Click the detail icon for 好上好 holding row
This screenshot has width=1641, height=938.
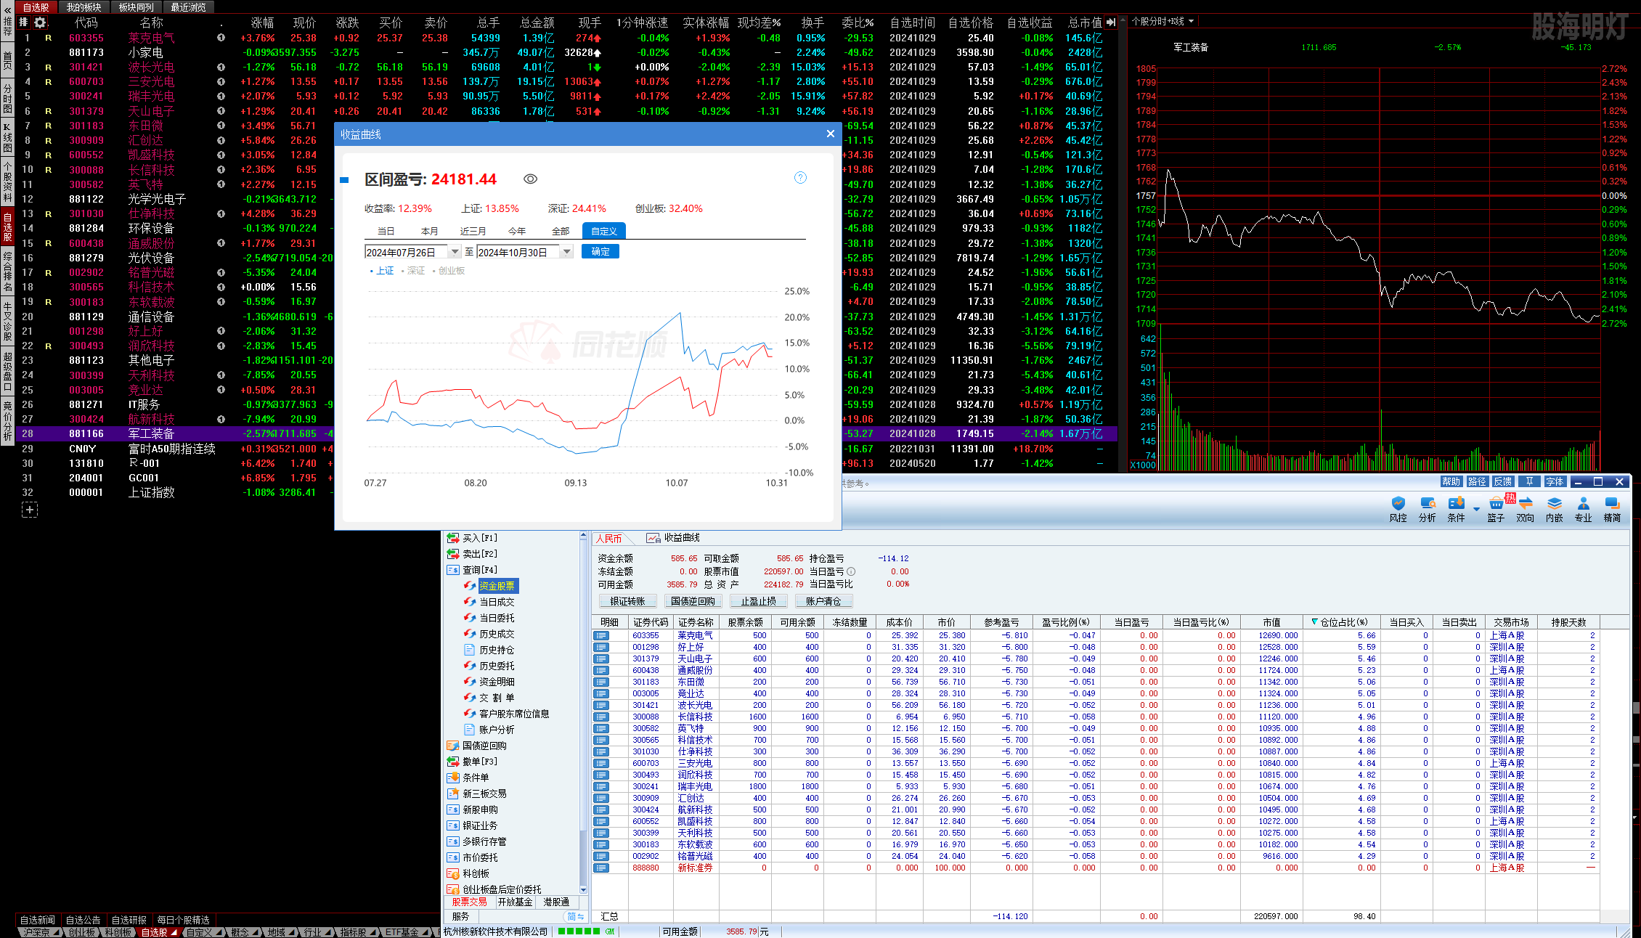click(x=601, y=647)
